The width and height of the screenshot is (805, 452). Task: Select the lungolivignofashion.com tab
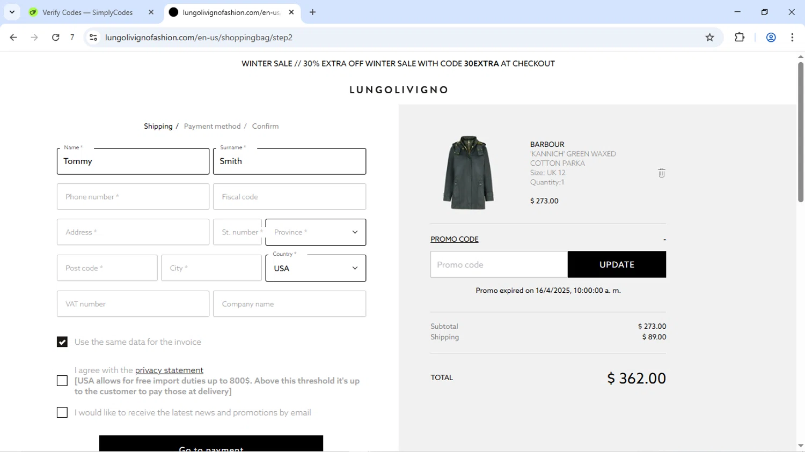231,12
